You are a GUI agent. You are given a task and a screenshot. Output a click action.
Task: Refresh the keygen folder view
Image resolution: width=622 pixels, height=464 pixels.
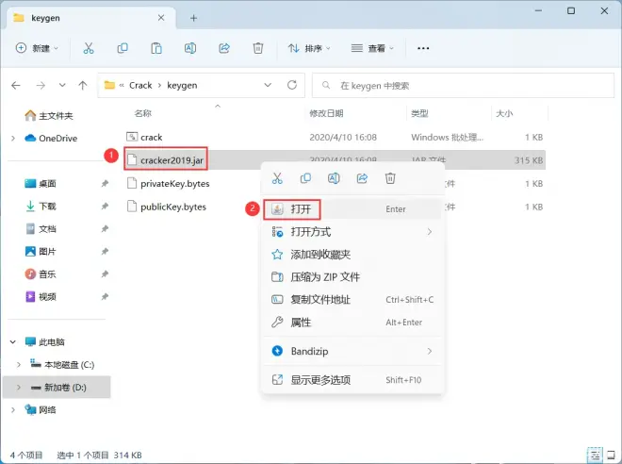292,85
